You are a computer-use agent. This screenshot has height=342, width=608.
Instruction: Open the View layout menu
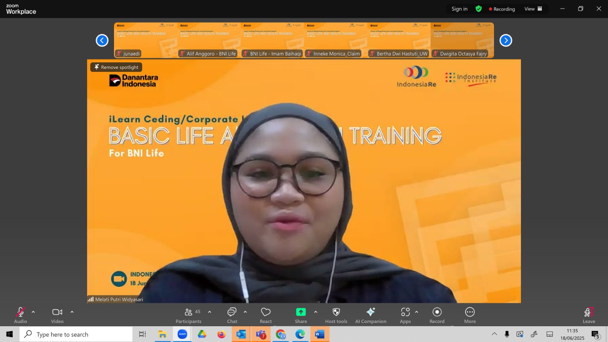pyautogui.click(x=533, y=9)
